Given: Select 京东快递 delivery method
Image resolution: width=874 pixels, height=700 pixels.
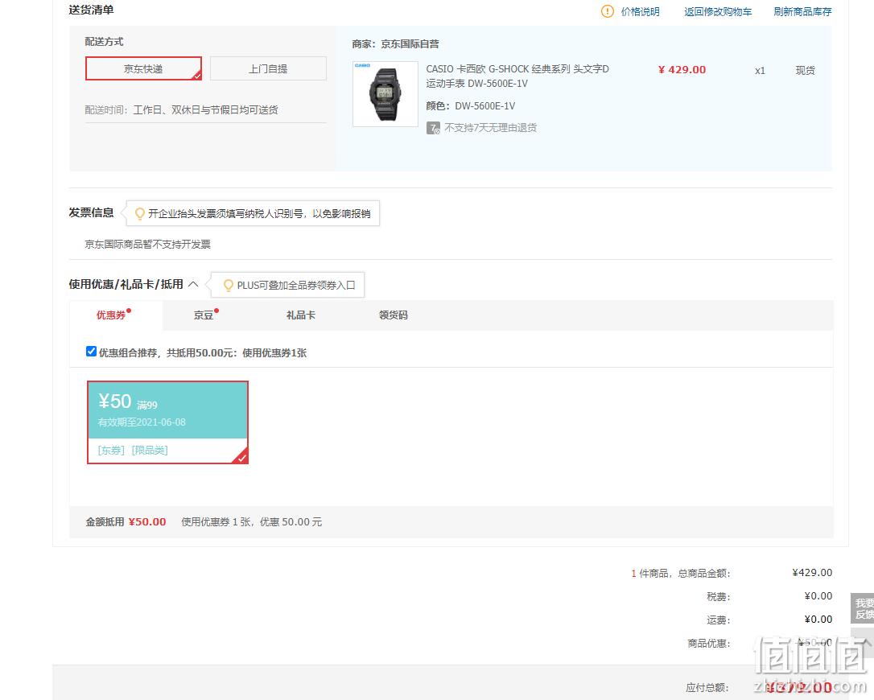Looking at the screenshot, I should coord(143,68).
